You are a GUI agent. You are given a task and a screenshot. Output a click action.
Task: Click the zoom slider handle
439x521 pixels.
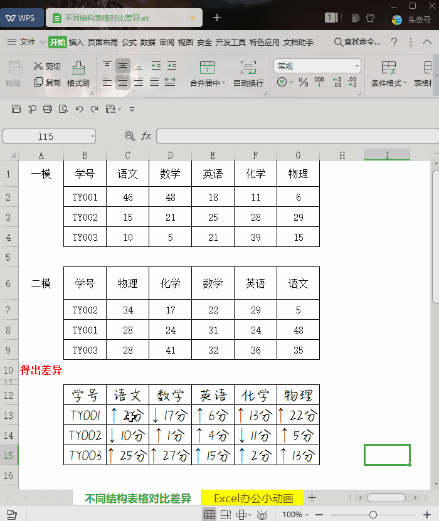click(x=373, y=515)
